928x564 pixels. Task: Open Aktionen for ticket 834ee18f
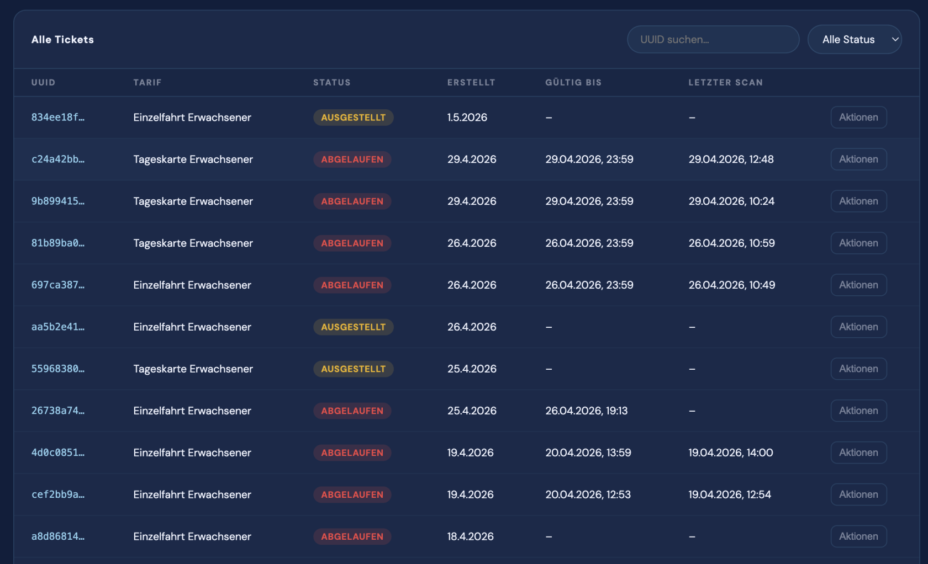coord(858,118)
